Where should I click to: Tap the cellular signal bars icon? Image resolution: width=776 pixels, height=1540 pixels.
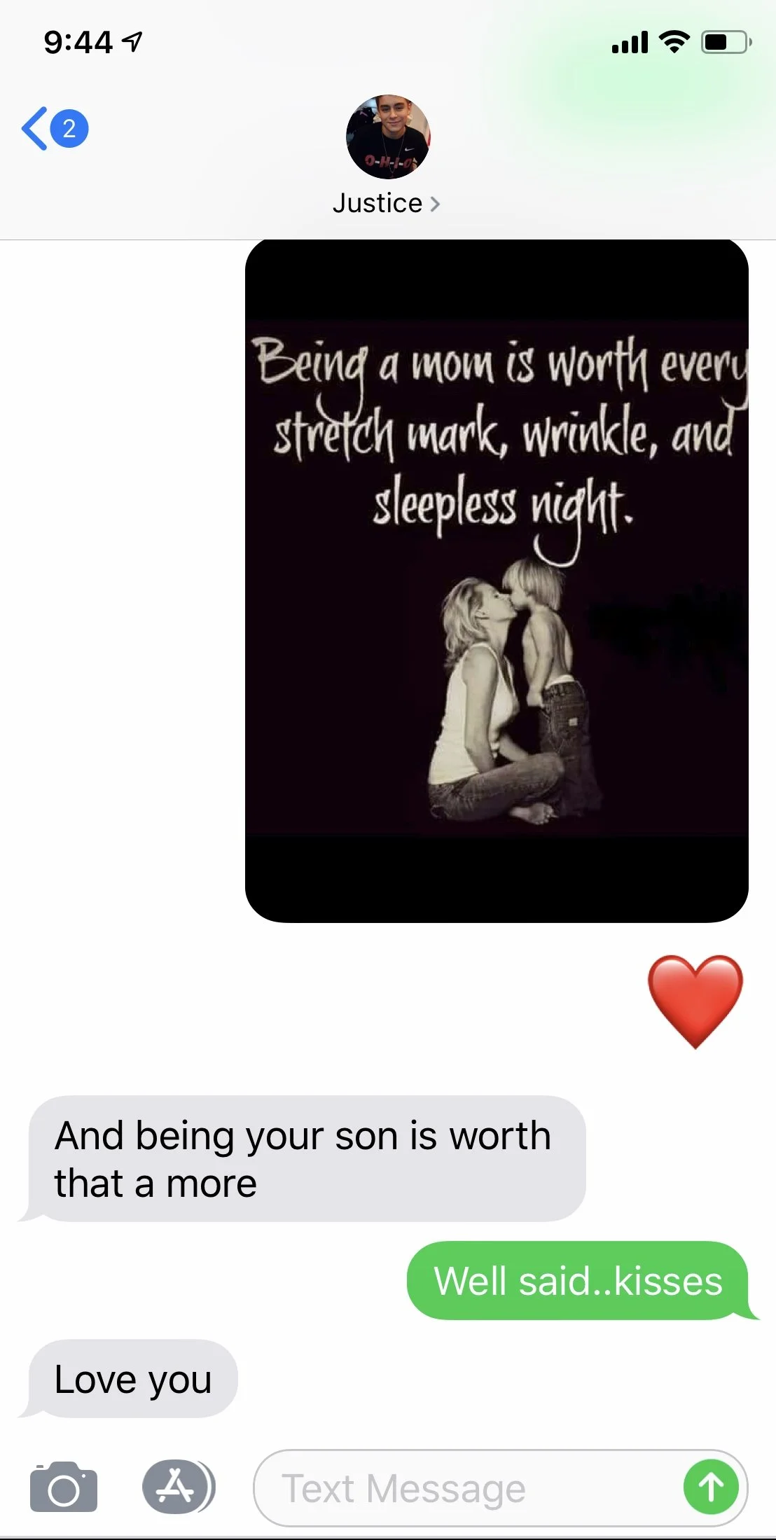630,43
